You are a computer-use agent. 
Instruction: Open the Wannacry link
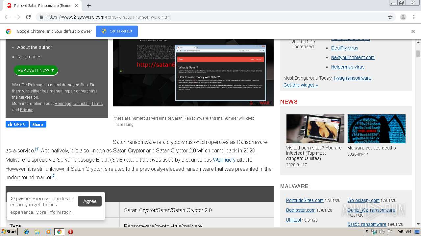(224, 160)
